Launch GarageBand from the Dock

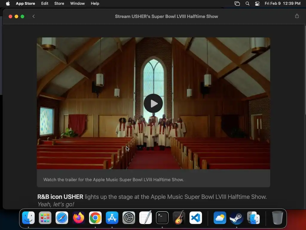[179, 218]
